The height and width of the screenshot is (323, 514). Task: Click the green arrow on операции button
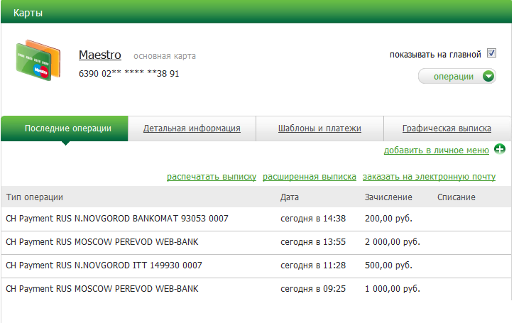488,77
